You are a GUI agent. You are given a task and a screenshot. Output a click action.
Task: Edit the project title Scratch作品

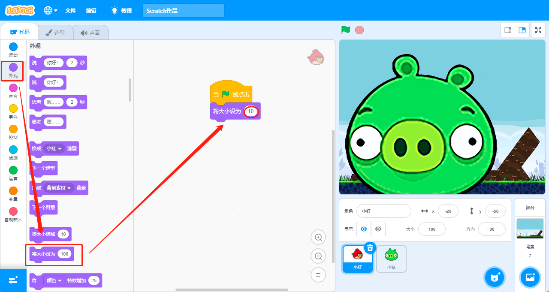coord(183,11)
